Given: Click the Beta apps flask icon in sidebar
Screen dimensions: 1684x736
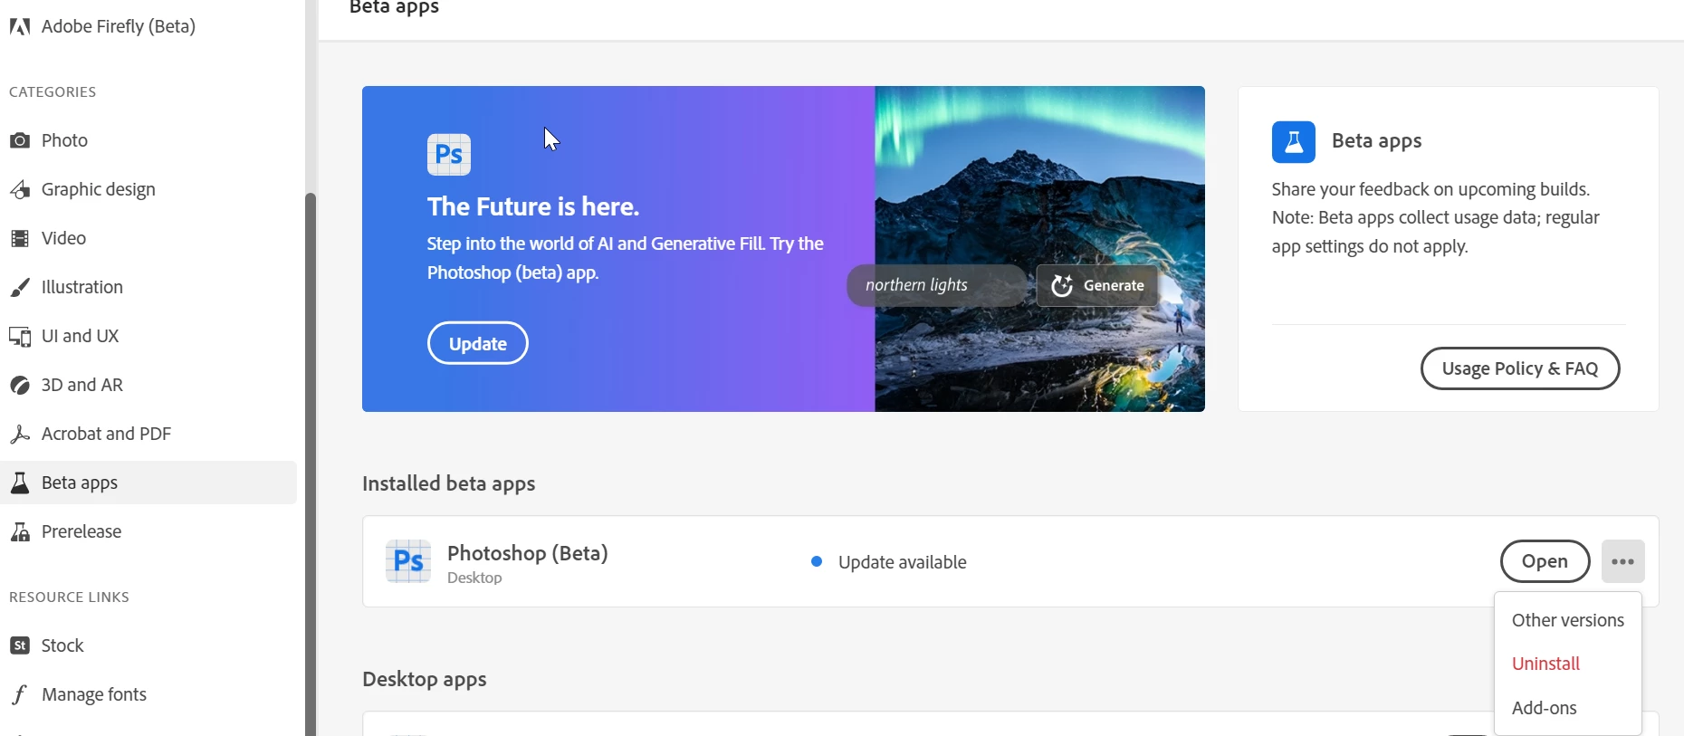Looking at the screenshot, I should click(20, 483).
